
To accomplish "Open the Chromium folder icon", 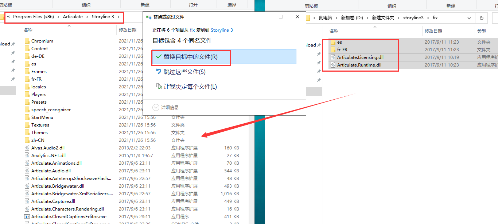I will coord(27,41).
